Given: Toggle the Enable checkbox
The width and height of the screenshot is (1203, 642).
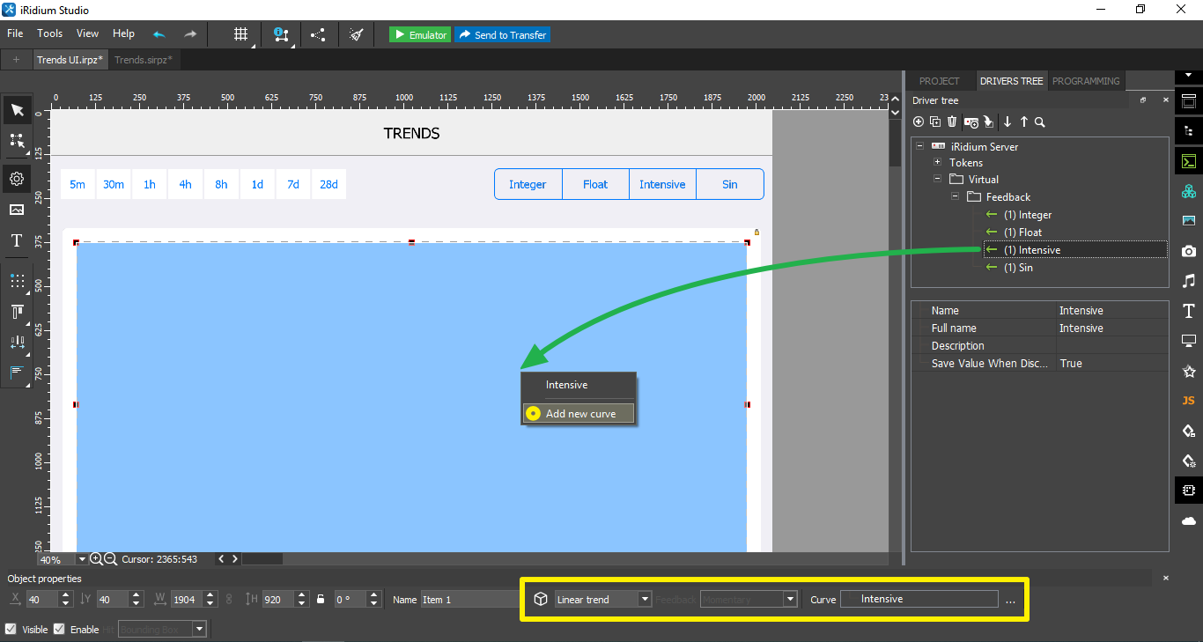Looking at the screenshot, I should (59, 629).
